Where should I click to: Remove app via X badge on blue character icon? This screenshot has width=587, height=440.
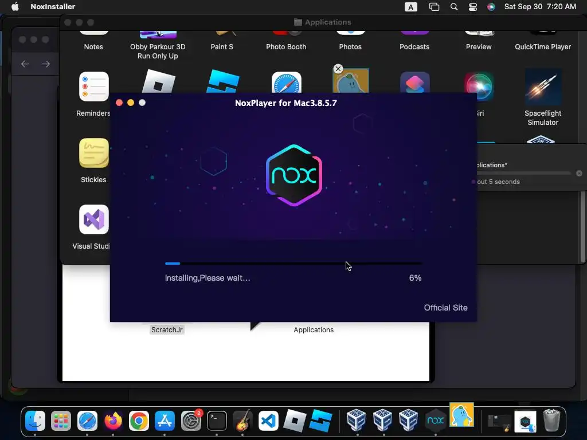coord(338,69)
